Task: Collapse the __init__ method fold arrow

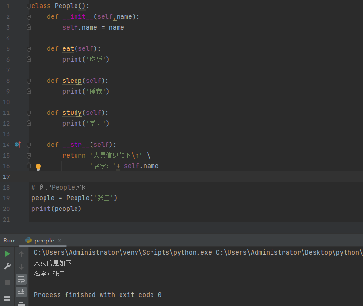Action: pyautogui.click(x=29, y=16)
